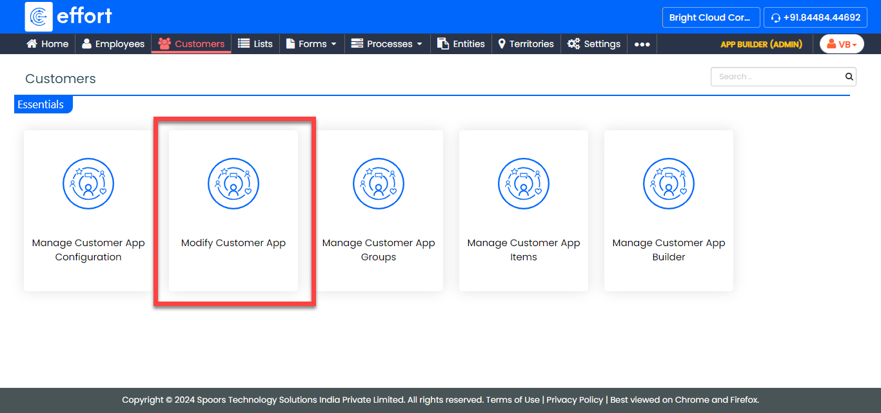Open the Manage Customer App Builder icon
This screenshot has width=881, height=413.
669,184
